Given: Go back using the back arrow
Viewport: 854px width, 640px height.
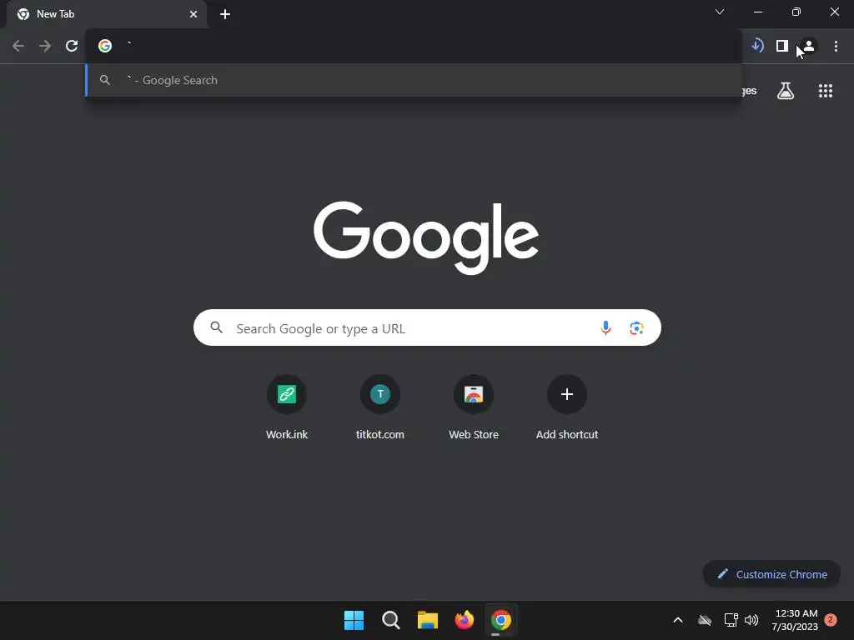Looking at the screenshot, I should coord(18,46).
